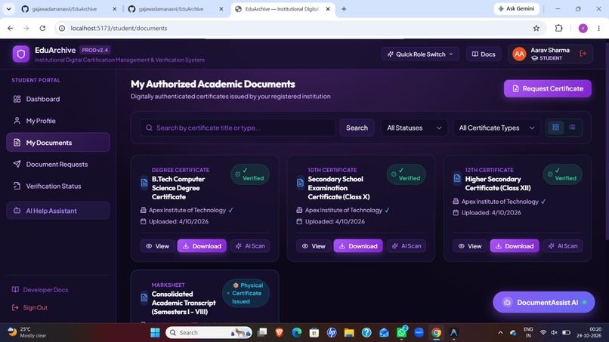Open Verification Status in sidebar
Viewport: 609px width, 342px height.
tap(58, 186)
